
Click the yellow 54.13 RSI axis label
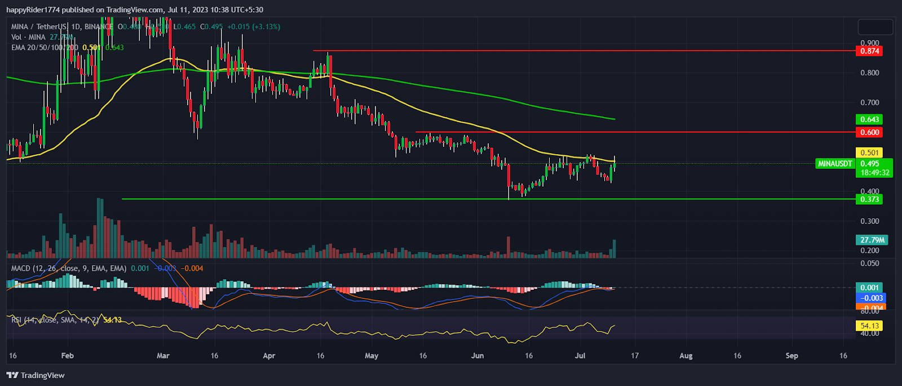870,326
